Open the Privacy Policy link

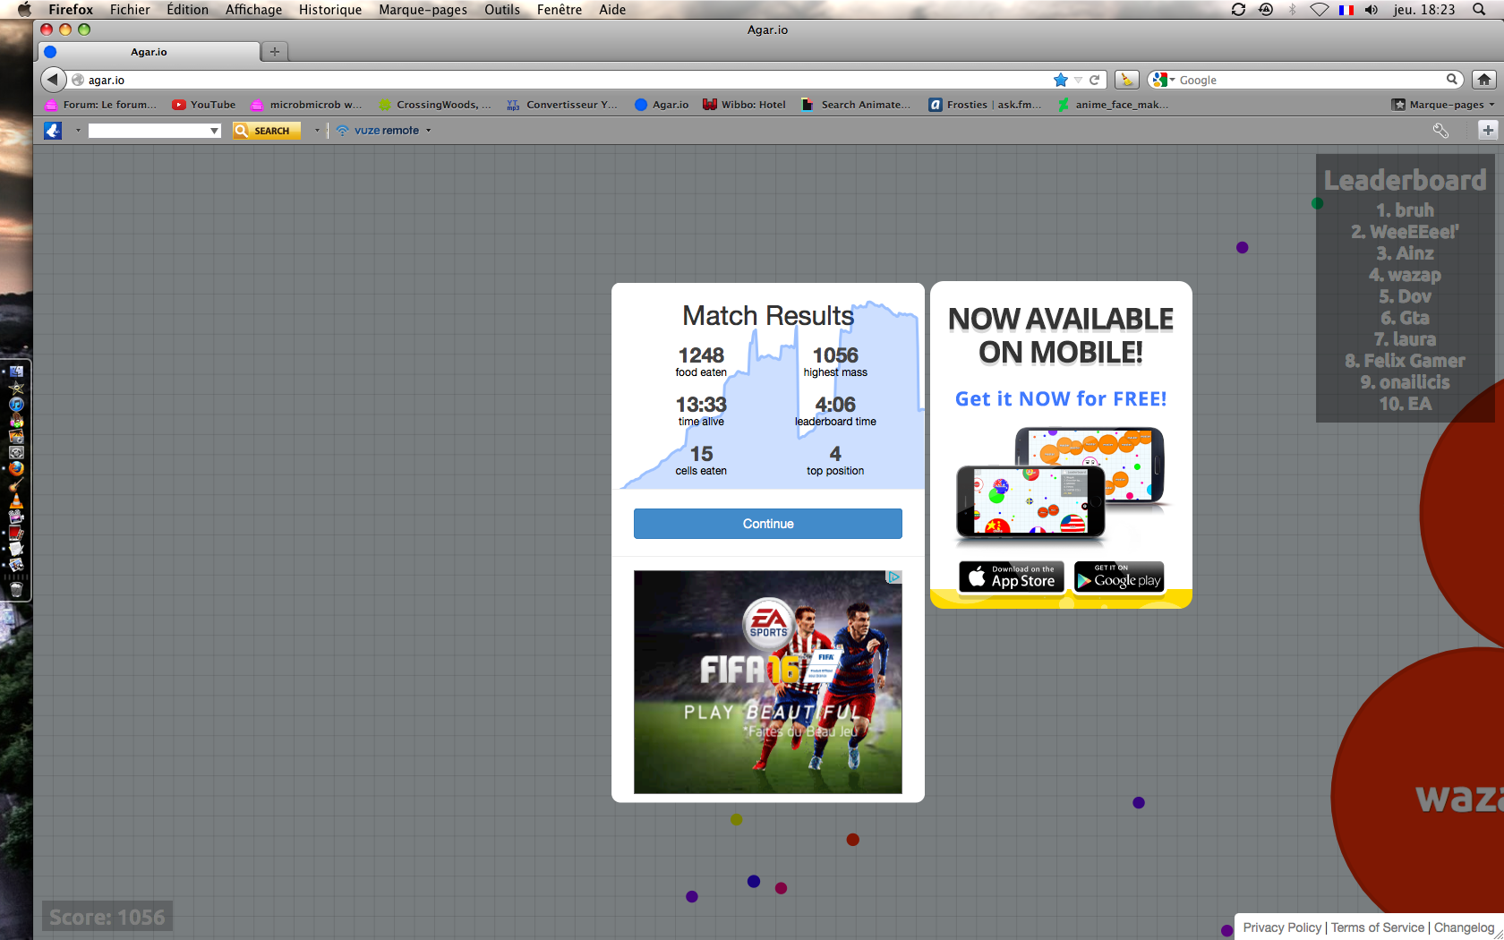click(x=1282, y=927)
